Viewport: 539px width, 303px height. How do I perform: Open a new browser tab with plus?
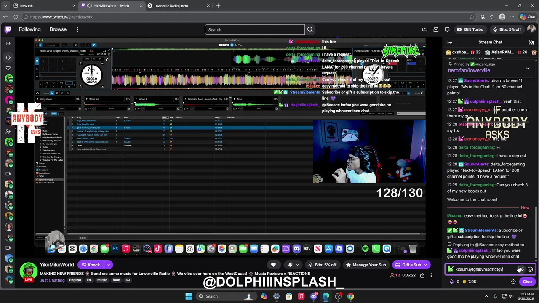[218, 6]
